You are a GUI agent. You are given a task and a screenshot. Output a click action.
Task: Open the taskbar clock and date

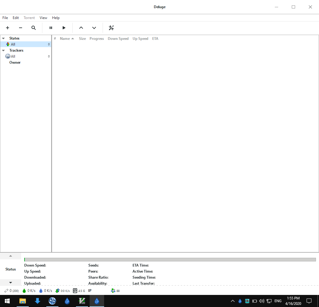pos(293,301)
